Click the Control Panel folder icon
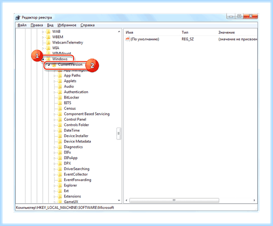Image resolution: width=273 pixels, height=226 pixels. 60,119
